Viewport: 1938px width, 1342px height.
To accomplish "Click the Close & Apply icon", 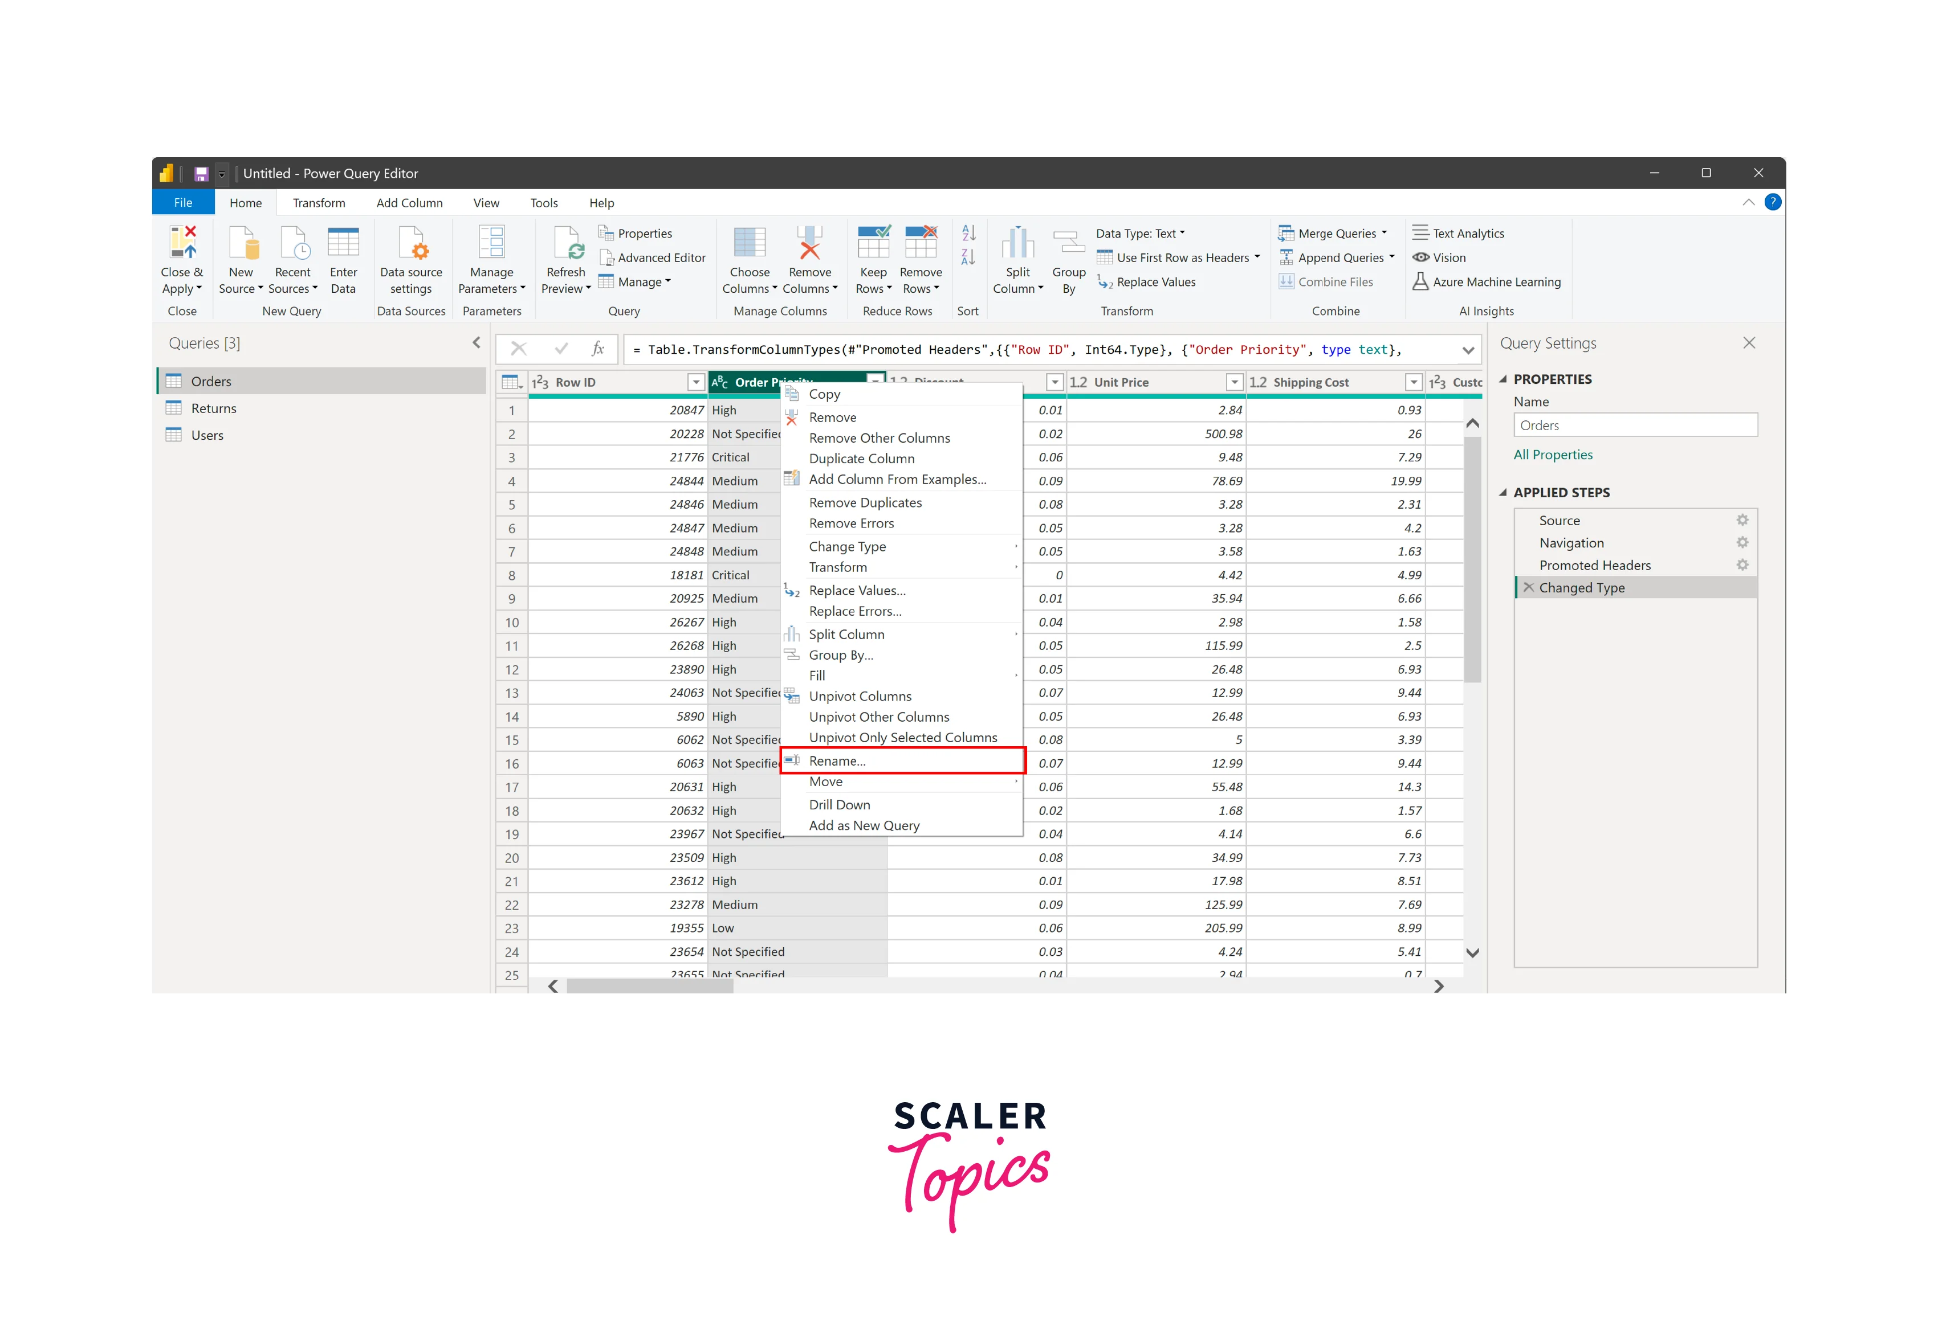I will (182, 242).
